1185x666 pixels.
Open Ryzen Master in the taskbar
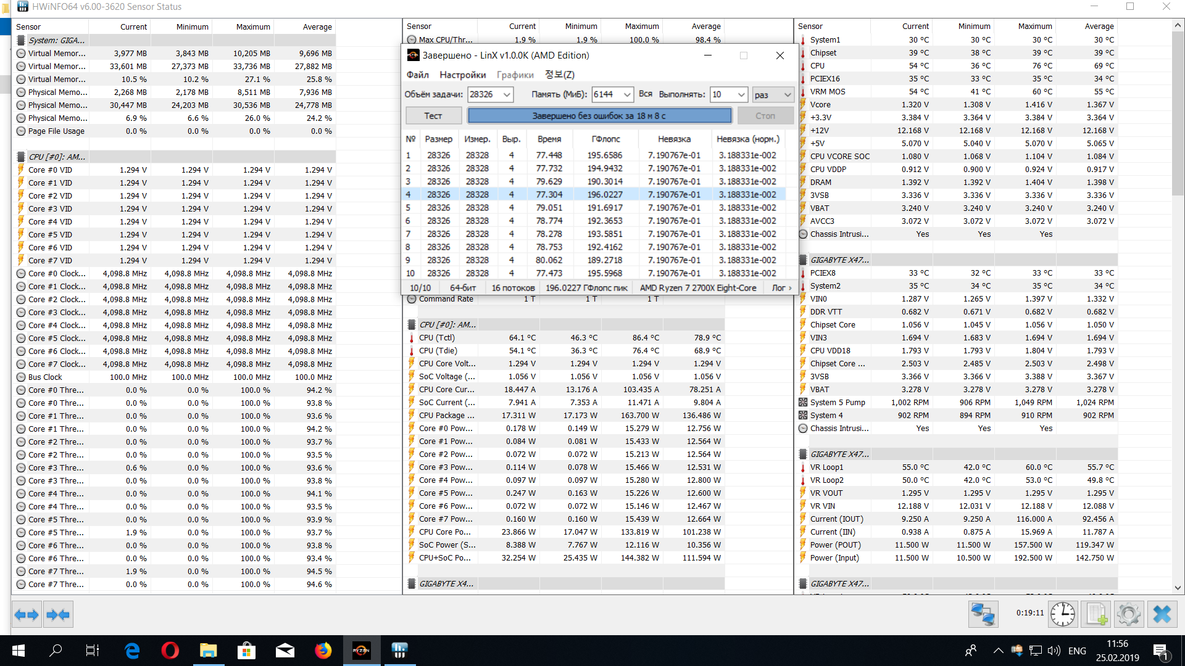tap(361, 650)
